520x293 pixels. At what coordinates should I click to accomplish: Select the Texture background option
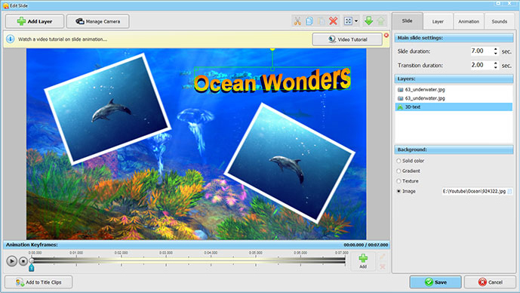pyautogui.click(x=398, y=181)
